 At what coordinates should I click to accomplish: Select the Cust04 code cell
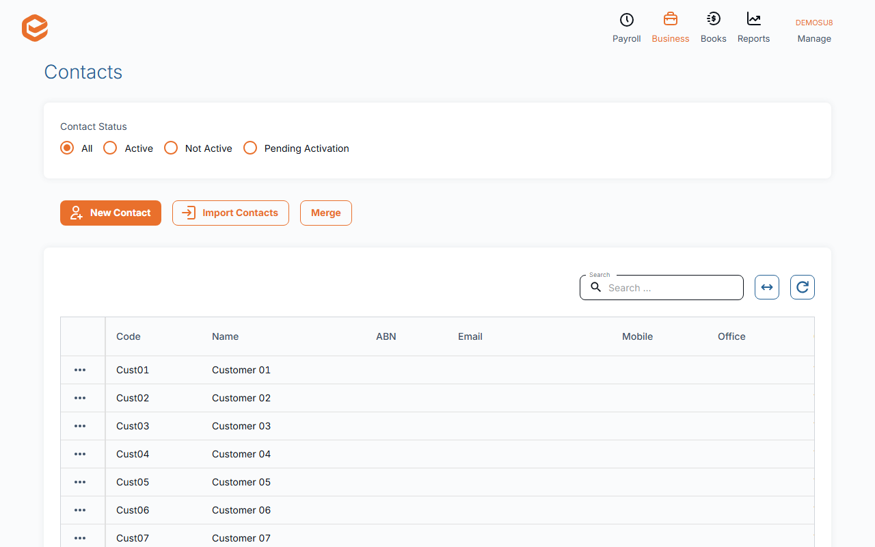tap(133, 454)
